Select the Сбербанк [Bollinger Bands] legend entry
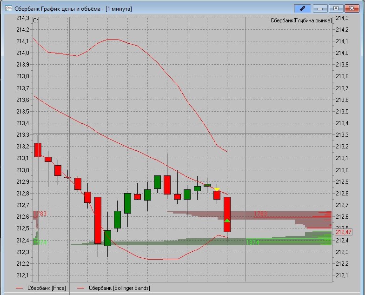The height and width of the screenshot is (295, 365). pyautogui.click(x=114, y=288)
